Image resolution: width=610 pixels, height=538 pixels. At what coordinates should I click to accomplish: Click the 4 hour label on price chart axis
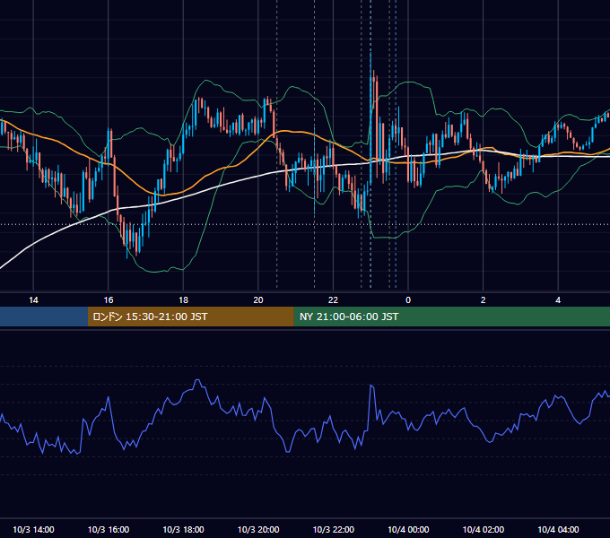[558, 300]
